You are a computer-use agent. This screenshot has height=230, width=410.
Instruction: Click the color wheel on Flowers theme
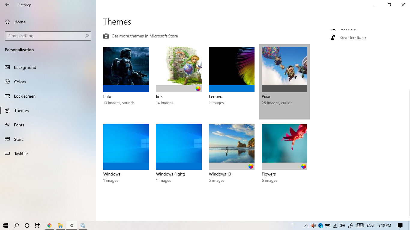pos(304,166)
